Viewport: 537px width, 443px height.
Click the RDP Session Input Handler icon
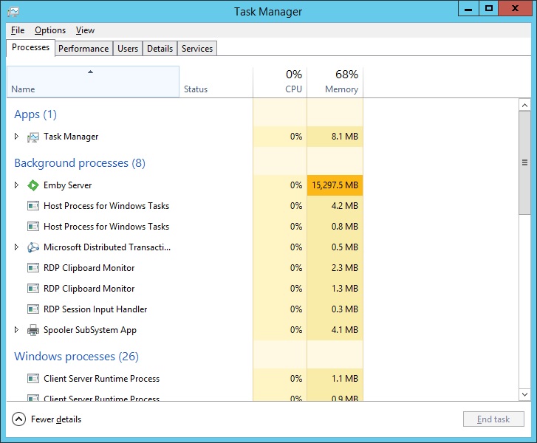33,309
